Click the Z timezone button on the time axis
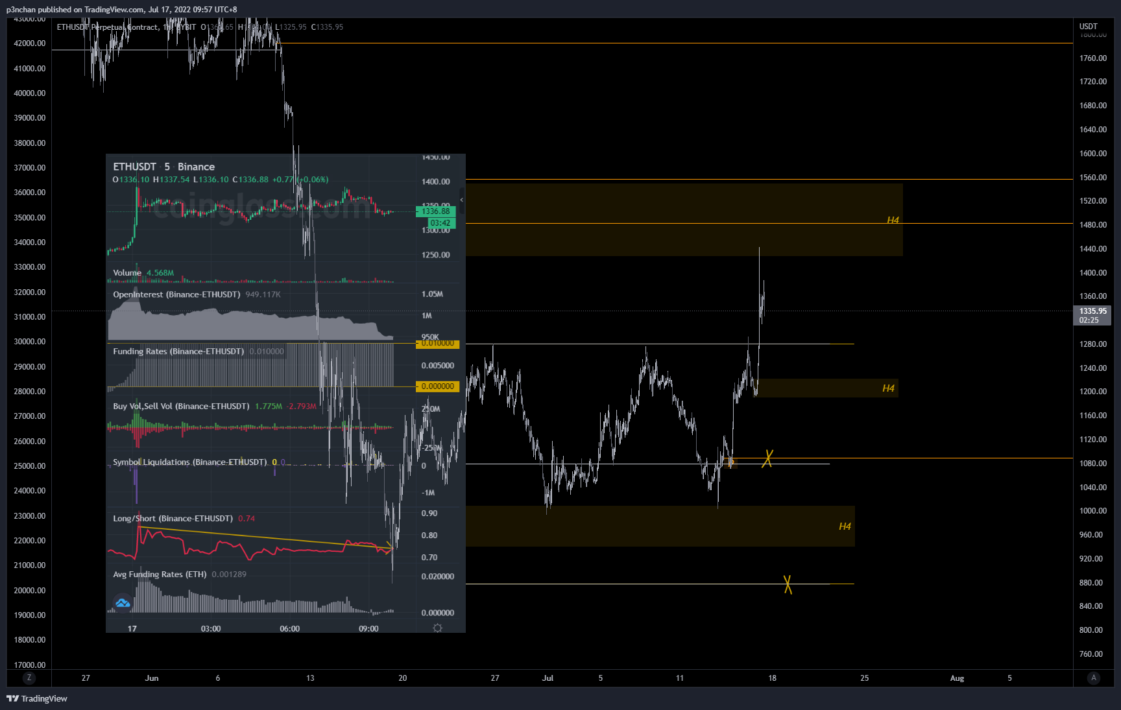Screen dimensions: 1121x710 click(29, 678)
